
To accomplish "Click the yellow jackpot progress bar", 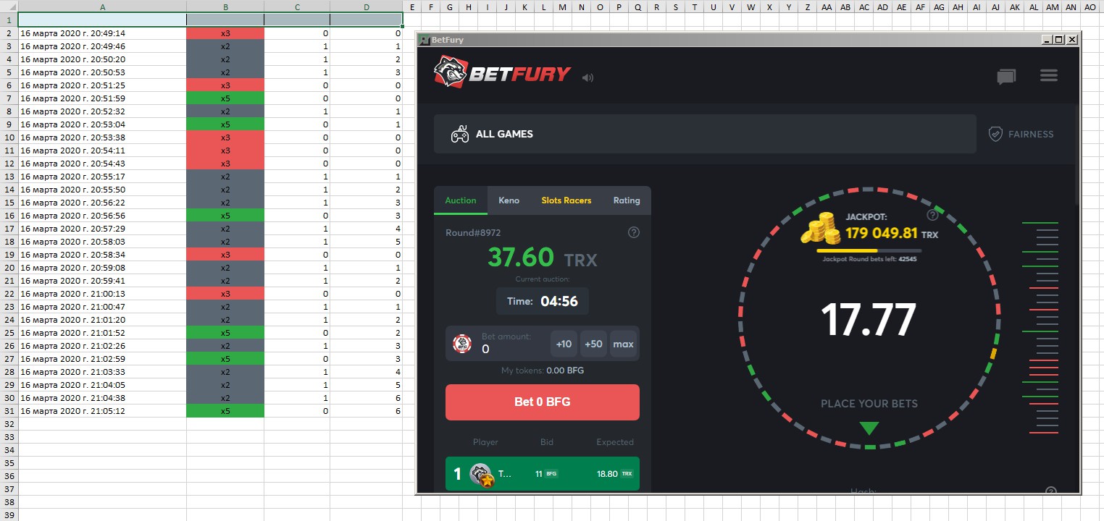I will pyautogui.click(x=868, y=250).
